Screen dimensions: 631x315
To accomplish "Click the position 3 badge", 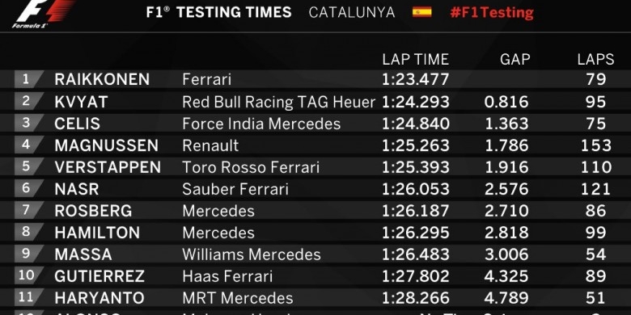I will 29,123.
